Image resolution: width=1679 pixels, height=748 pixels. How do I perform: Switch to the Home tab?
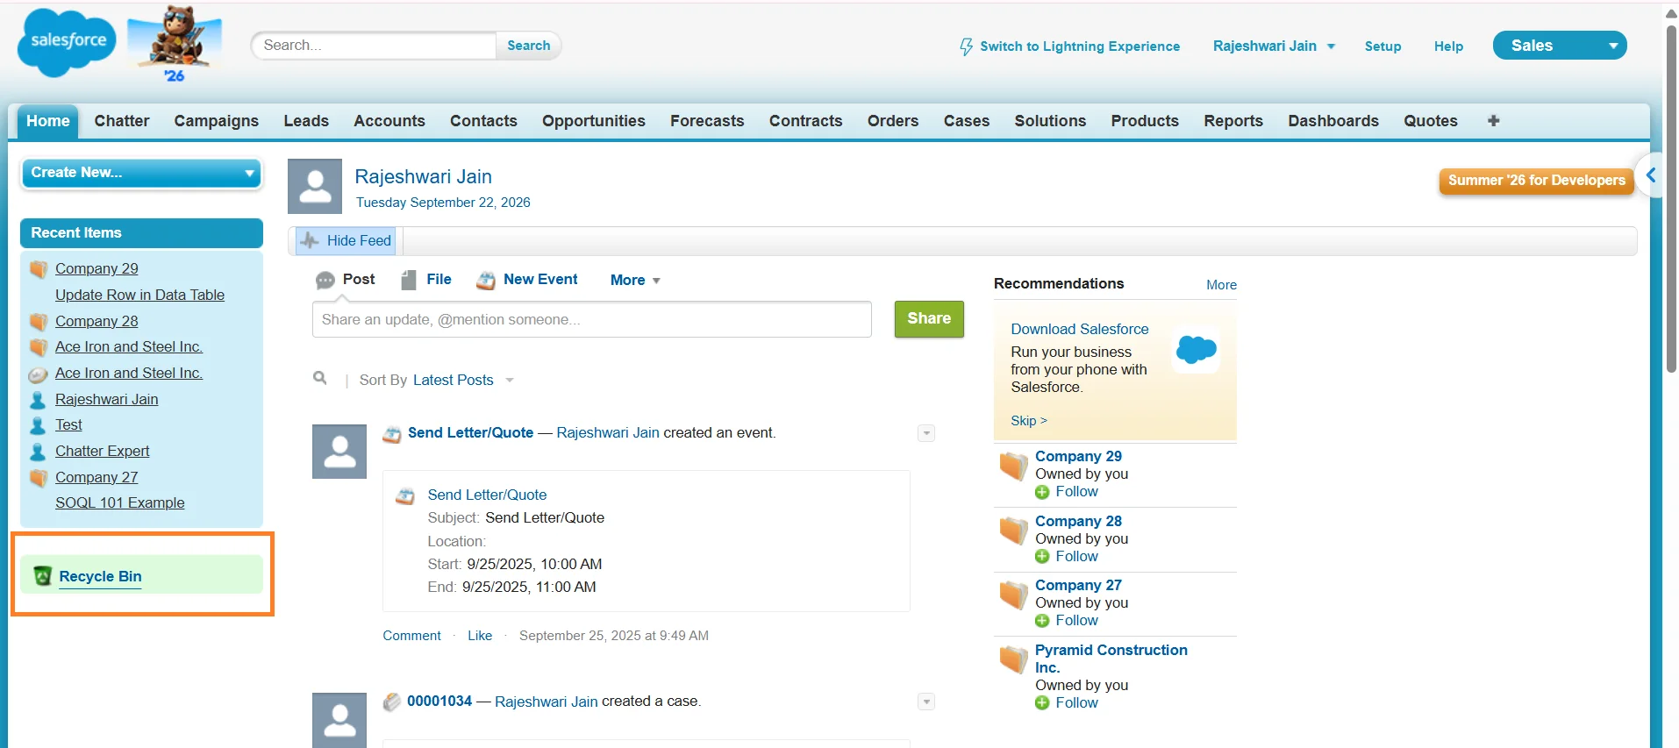pos(48,121)
